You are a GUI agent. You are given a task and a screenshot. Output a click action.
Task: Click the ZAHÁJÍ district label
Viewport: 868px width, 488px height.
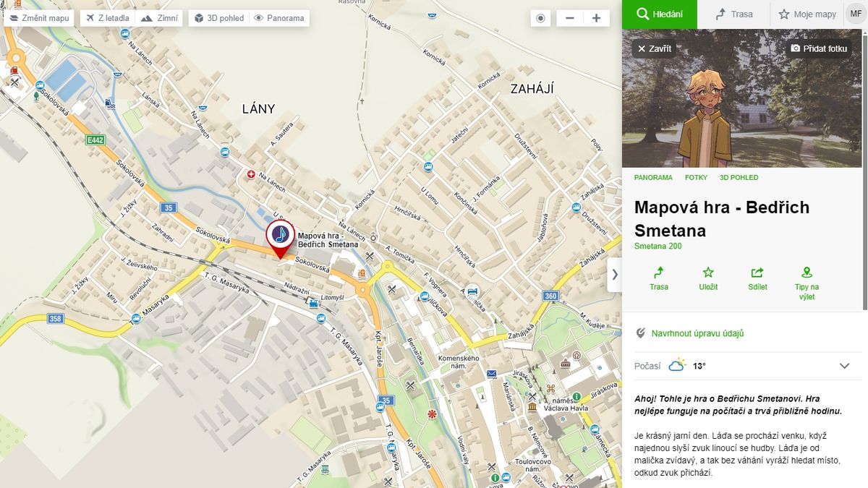[x=532, y=89]
